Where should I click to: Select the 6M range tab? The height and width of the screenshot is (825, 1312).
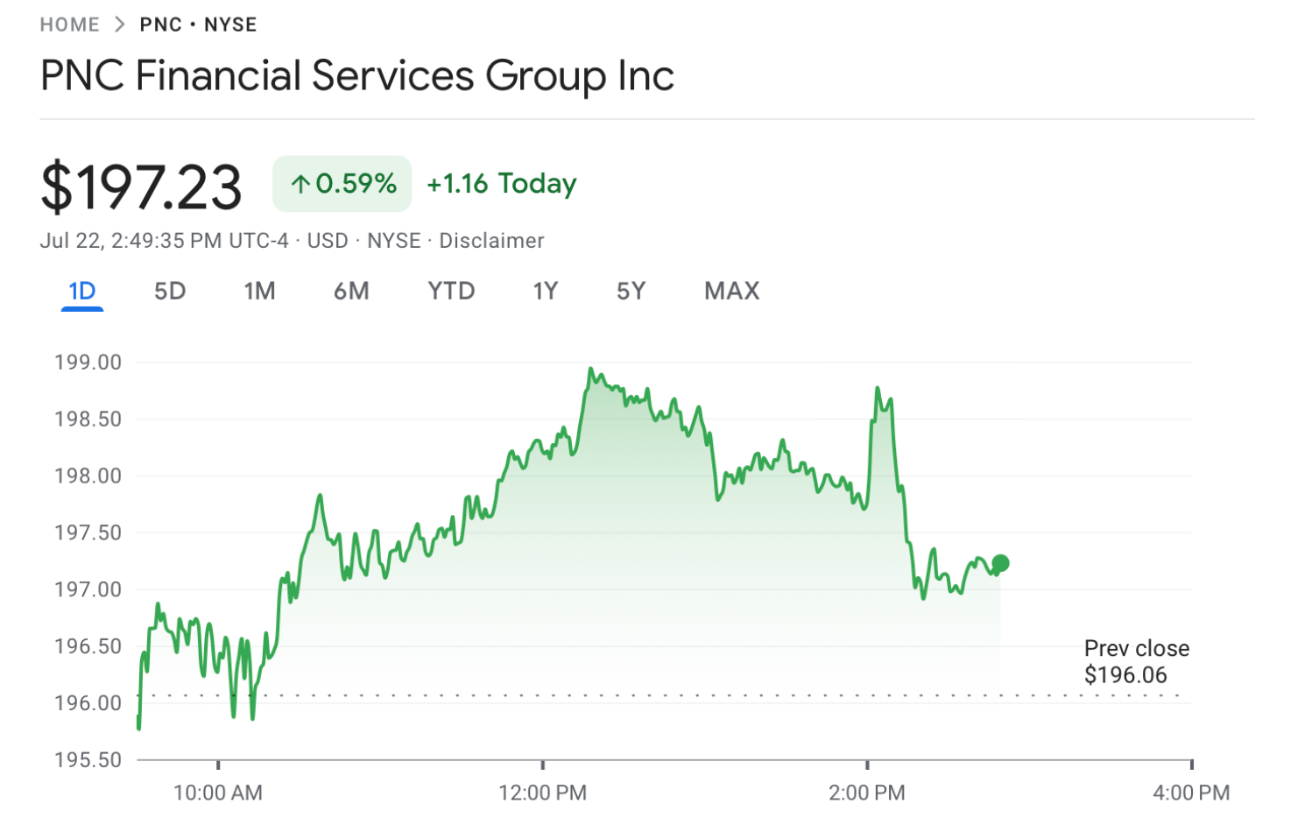tap(351, 292)
